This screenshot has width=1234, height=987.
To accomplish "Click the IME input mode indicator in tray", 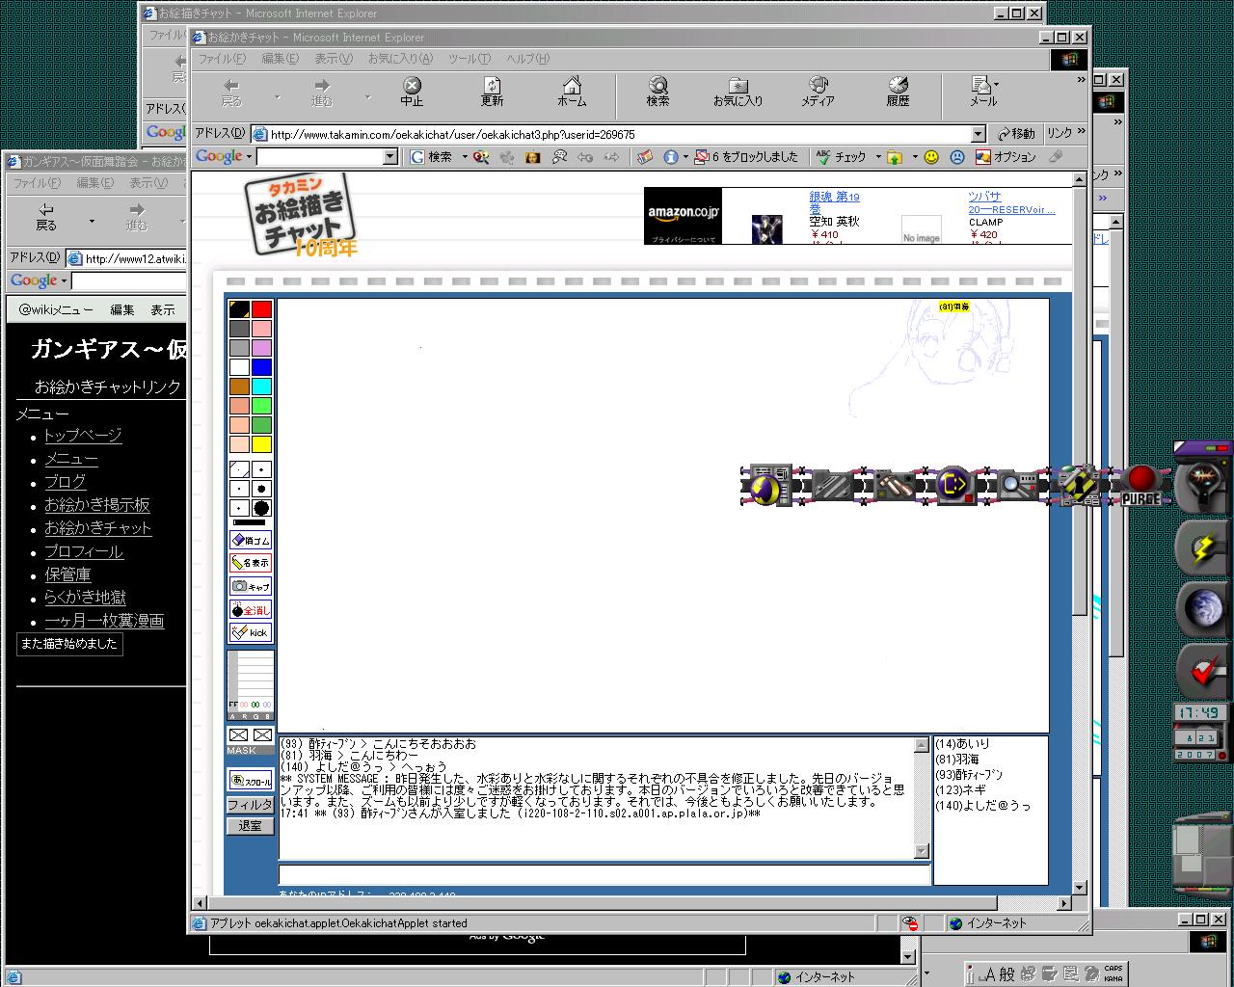I will click(x=989, y=974).
